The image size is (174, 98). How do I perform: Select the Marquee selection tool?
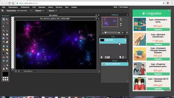[4, 23]
